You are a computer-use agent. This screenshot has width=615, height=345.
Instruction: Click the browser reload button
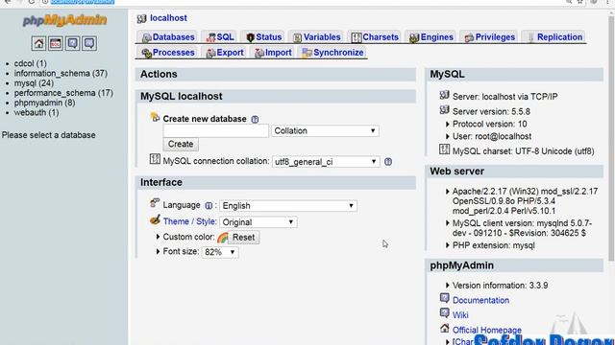pyautogui.click(x=32, y=2)
